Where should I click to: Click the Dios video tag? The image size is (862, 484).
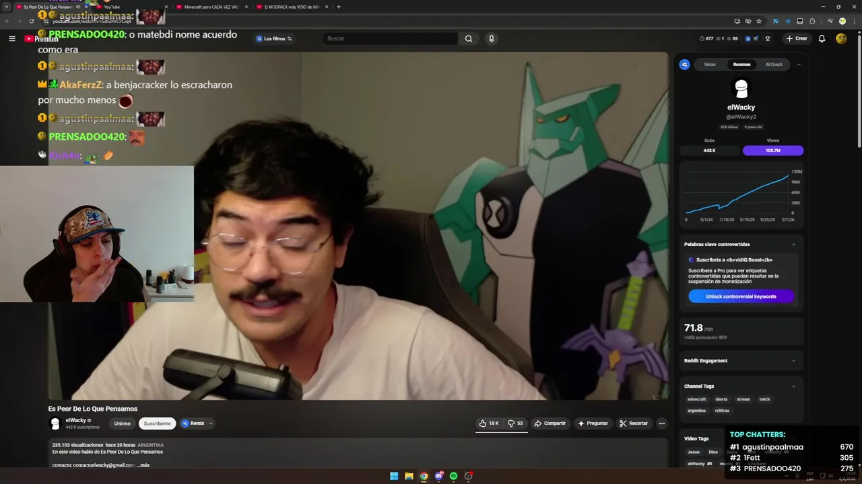click(713, 452)
